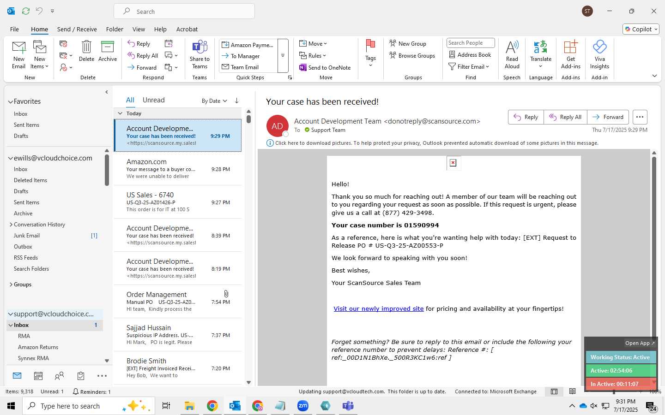Open the New Items dropdown

point(40,54)
